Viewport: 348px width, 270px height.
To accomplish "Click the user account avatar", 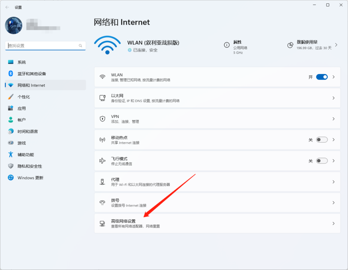I will click(x=13, y=25).
